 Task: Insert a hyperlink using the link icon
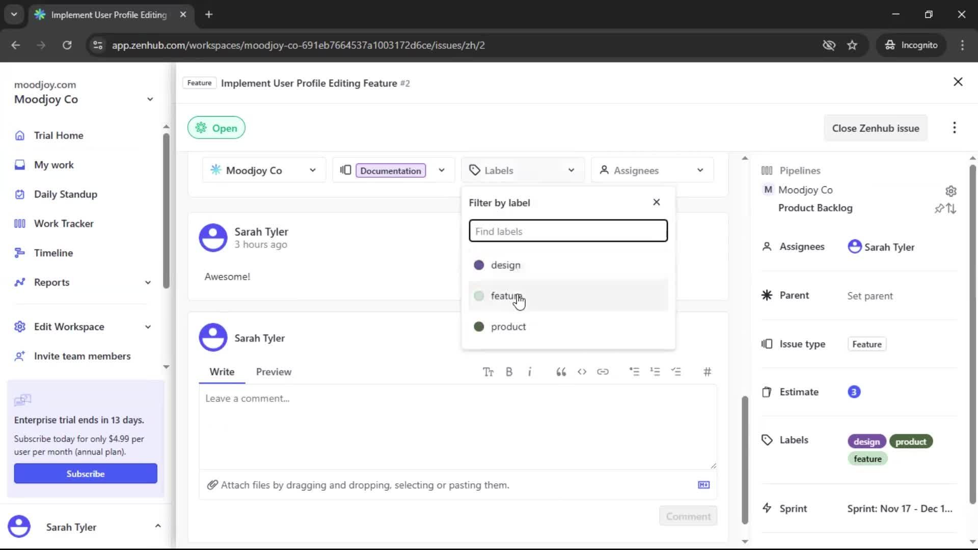tap(603, 372)
